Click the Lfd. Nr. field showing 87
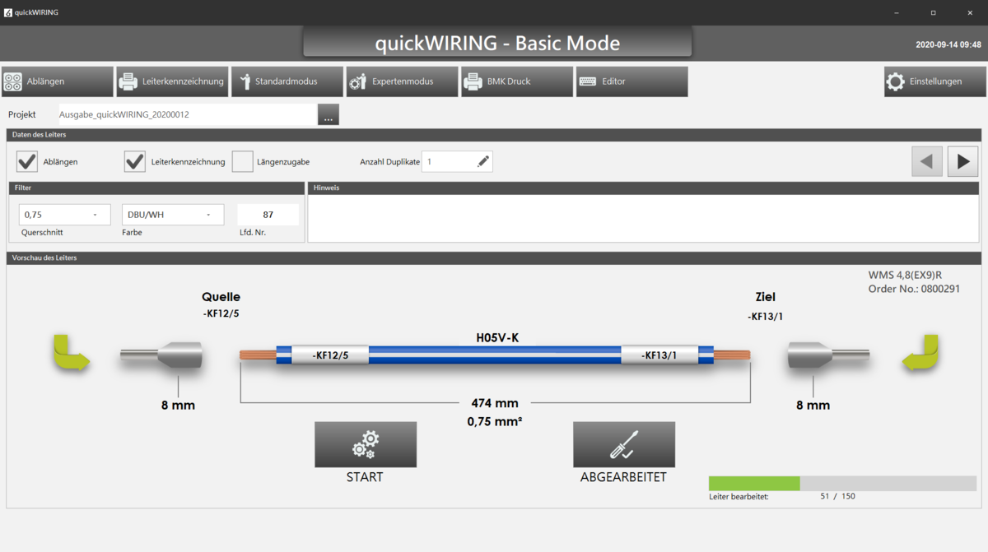 (268, 215)
